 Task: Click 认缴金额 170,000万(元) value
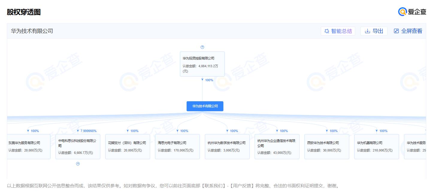click(x=176, y=150)
